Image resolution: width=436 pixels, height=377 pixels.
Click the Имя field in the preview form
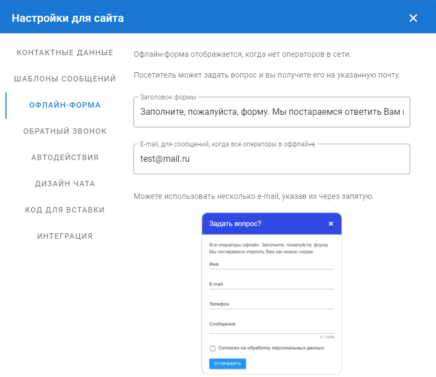[271, 264]
